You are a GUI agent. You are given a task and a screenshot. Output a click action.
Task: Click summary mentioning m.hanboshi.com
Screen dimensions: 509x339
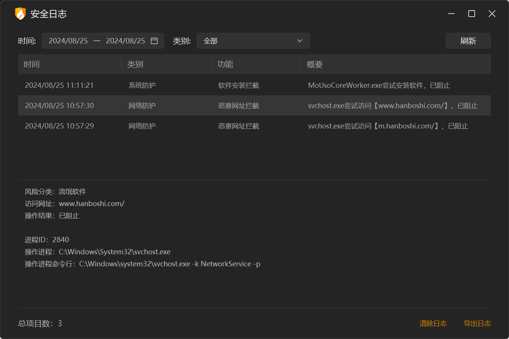click(x=388, y=126)
